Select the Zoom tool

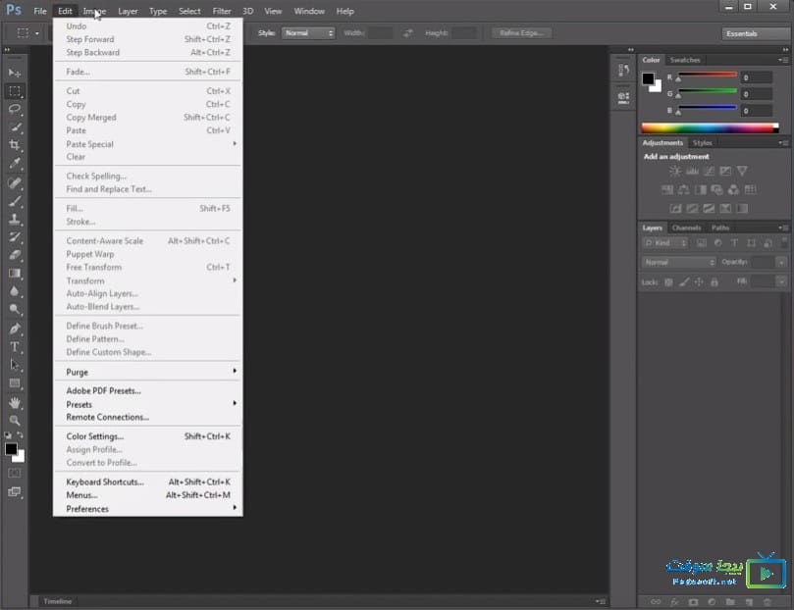pyautogui.click(x=14, y=421)
